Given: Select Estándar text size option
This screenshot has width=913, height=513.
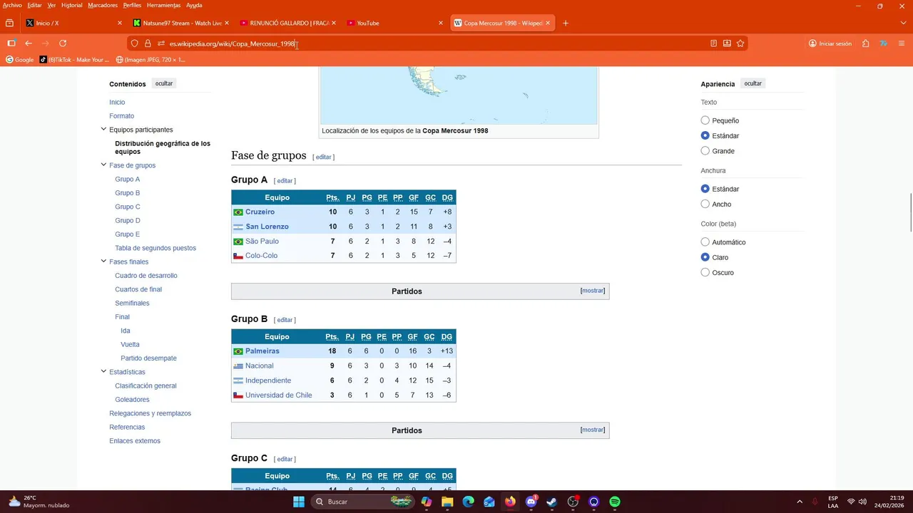Looking at the screenshot, I should [705, 136].
